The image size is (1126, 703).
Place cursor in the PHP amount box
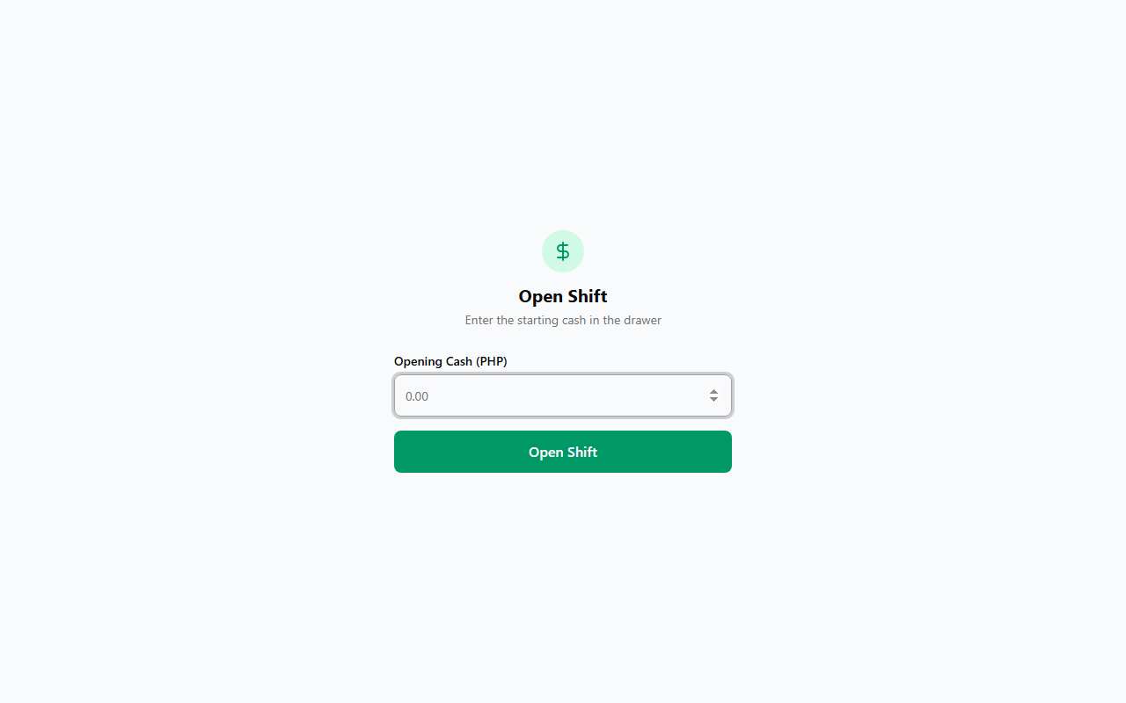coord(563,395)
